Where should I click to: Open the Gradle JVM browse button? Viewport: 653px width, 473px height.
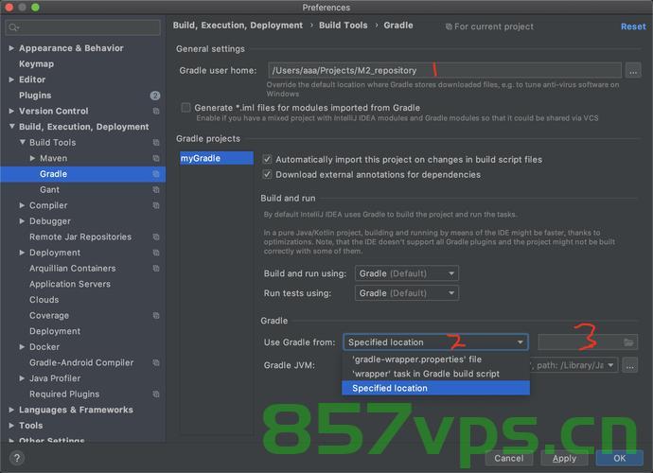(629, 365)
